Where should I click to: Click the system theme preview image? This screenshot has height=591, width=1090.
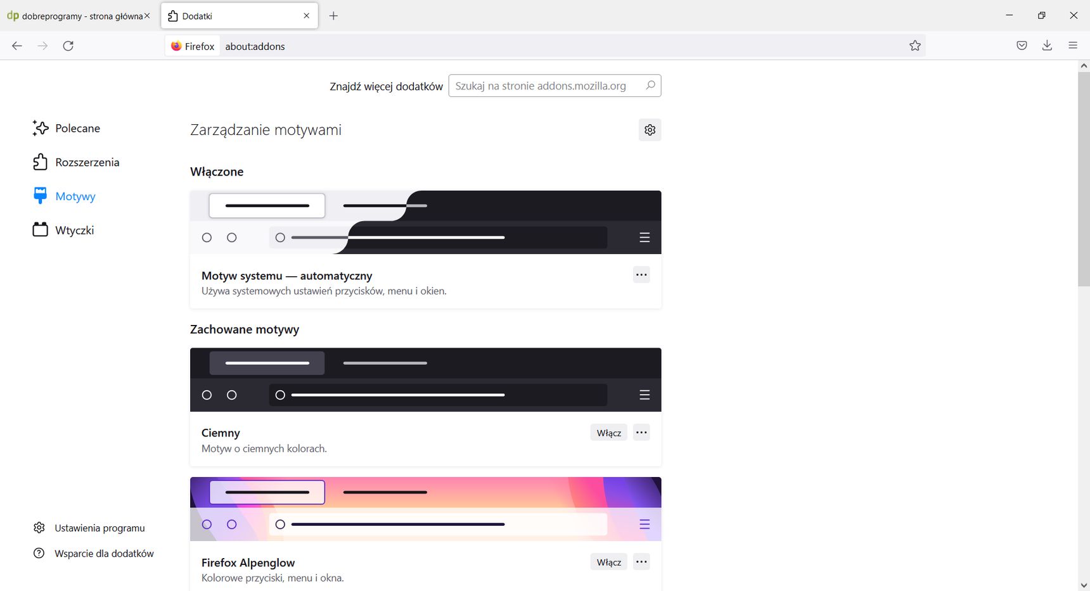point(425,222)
